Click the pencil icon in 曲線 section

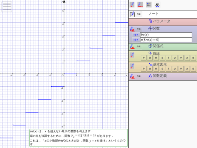[x=132, y=55]
